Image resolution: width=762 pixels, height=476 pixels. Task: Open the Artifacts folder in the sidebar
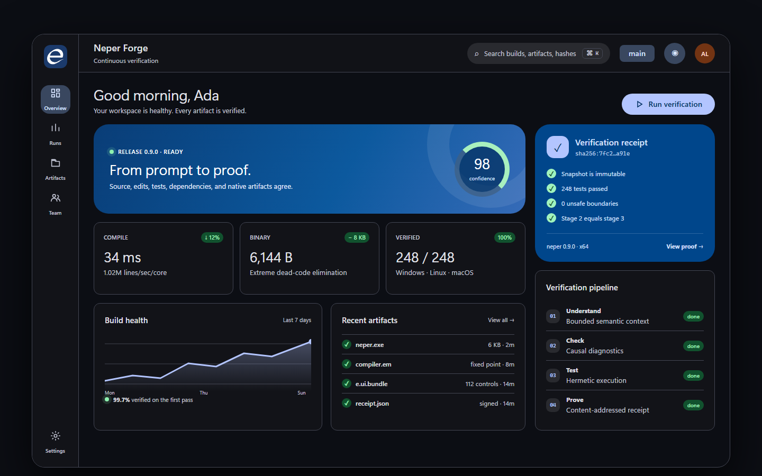[56, 169]
